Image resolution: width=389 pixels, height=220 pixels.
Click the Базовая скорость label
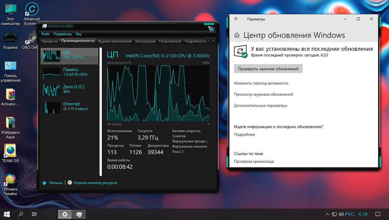point(186,131)
